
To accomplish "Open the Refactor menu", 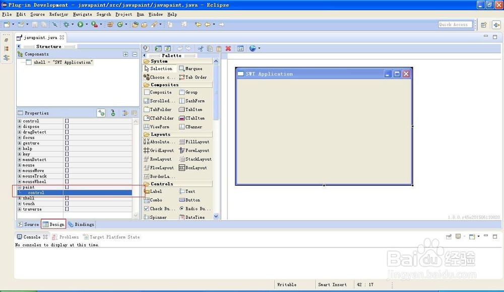I will (x=58, y=14).
